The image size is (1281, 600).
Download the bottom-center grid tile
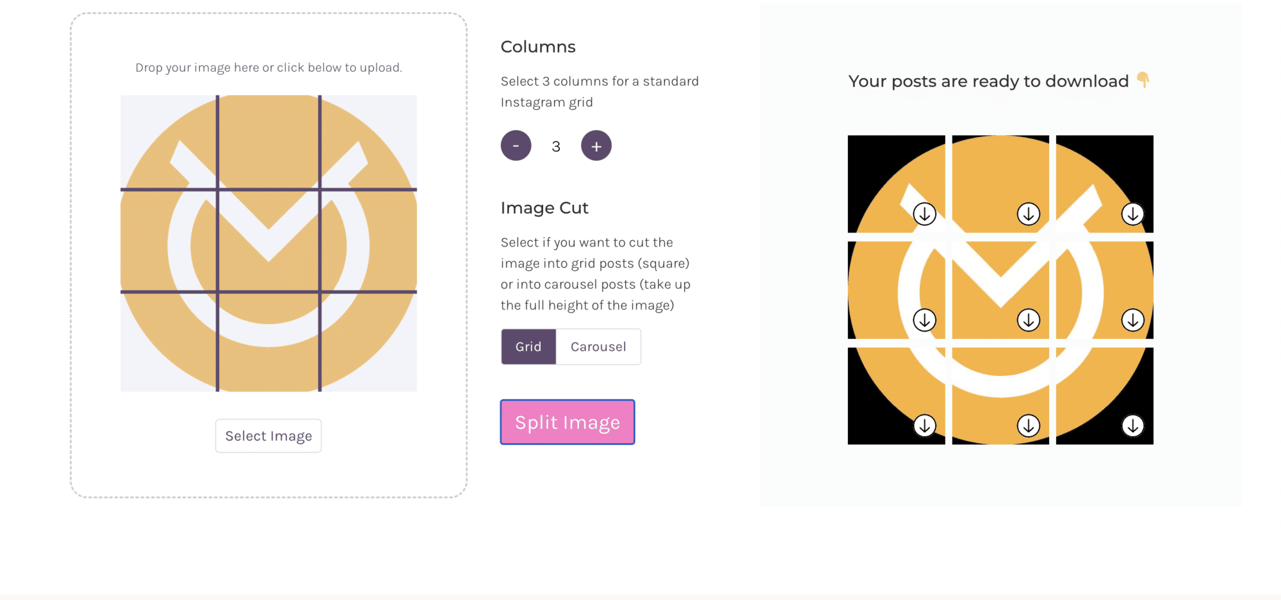1029,425
